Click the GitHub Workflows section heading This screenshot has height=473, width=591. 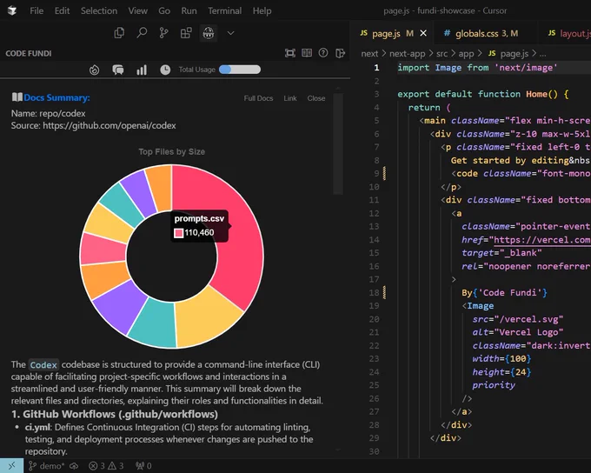[115, 414]
